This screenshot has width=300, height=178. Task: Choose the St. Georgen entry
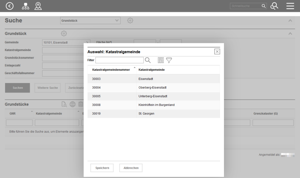(153, 113)
